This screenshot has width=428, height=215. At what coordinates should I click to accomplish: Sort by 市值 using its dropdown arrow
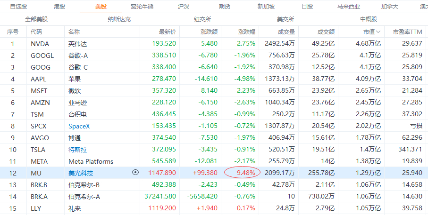point(378,32)
